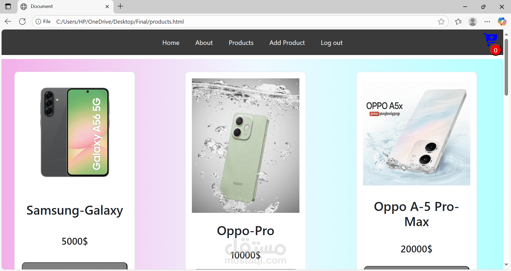The width and height of the screenshot is (511, 271).
Task: Click the Samsung-Galaxy product title
Action: (x=75, y=210)
